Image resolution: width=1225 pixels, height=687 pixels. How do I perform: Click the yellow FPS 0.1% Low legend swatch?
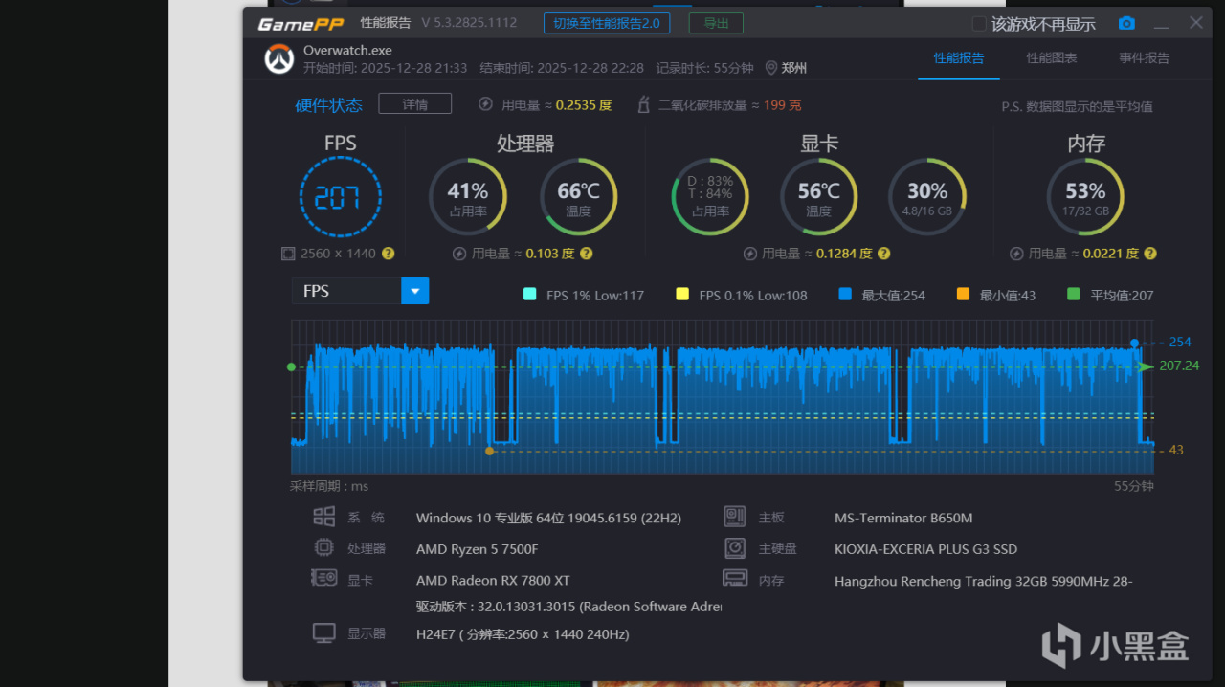(682, 295)
